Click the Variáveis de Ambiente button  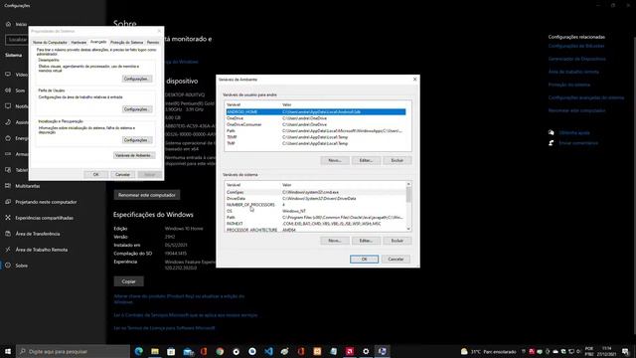click(x=134, y=155)
